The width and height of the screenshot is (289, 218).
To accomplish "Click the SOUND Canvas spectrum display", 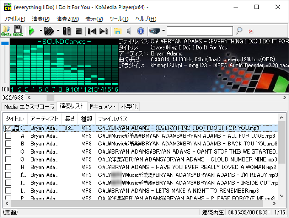I will pyautogui.click(x=64, y=65).
